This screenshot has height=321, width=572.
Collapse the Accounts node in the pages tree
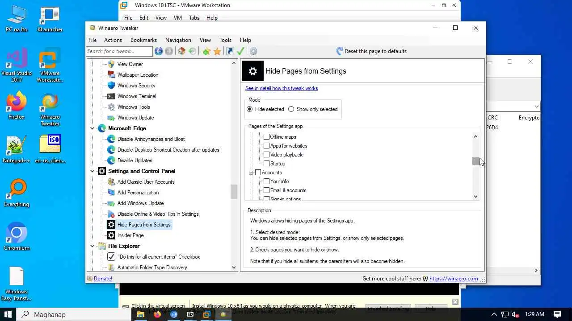point(251,173)
